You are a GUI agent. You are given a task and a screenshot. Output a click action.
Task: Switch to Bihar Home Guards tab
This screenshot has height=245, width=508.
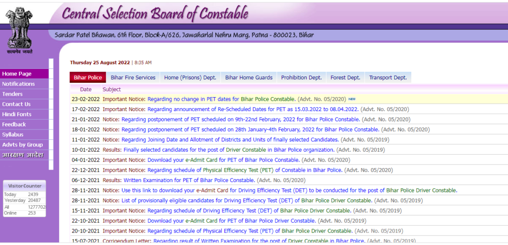click(249, 77)
